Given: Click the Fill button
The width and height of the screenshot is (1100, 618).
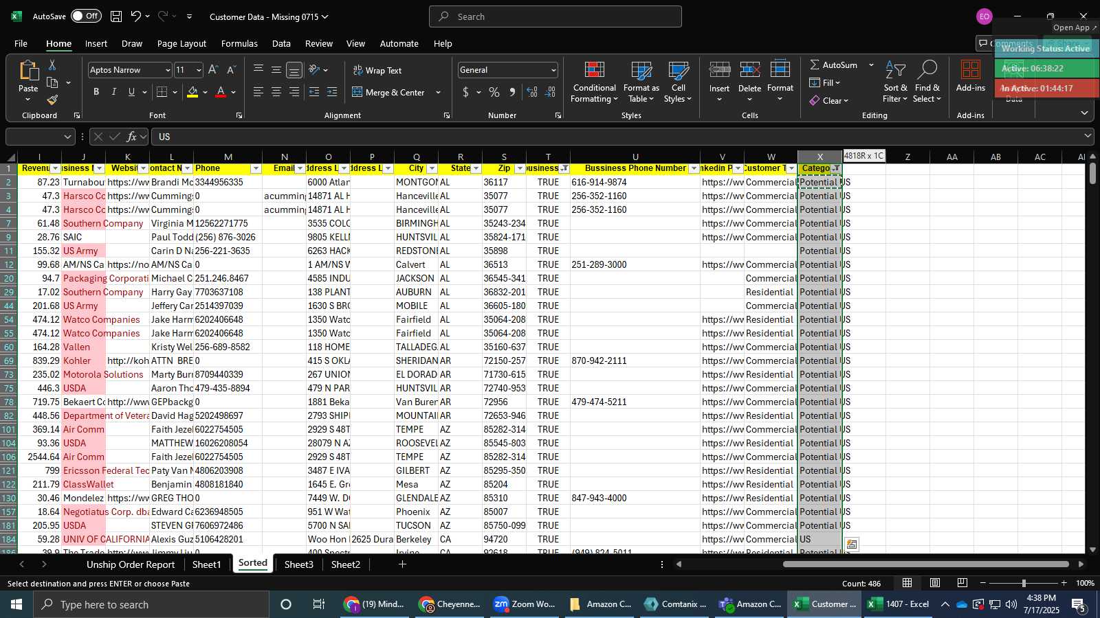Looking at the screenshot, I should [x=825, y=82].
